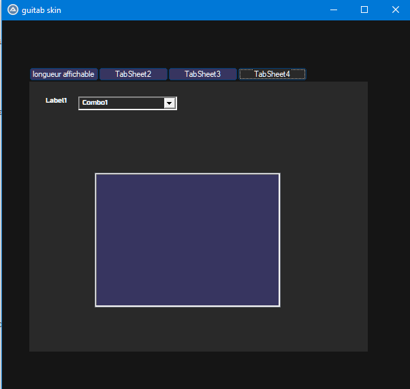The width and height of the screenshot is (410, 389).
Task: Maximize the guitab skin window
Action: 364,10
